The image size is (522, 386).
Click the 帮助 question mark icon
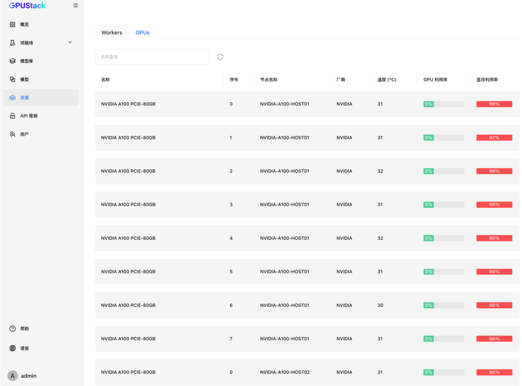click(x=13, y=329)
